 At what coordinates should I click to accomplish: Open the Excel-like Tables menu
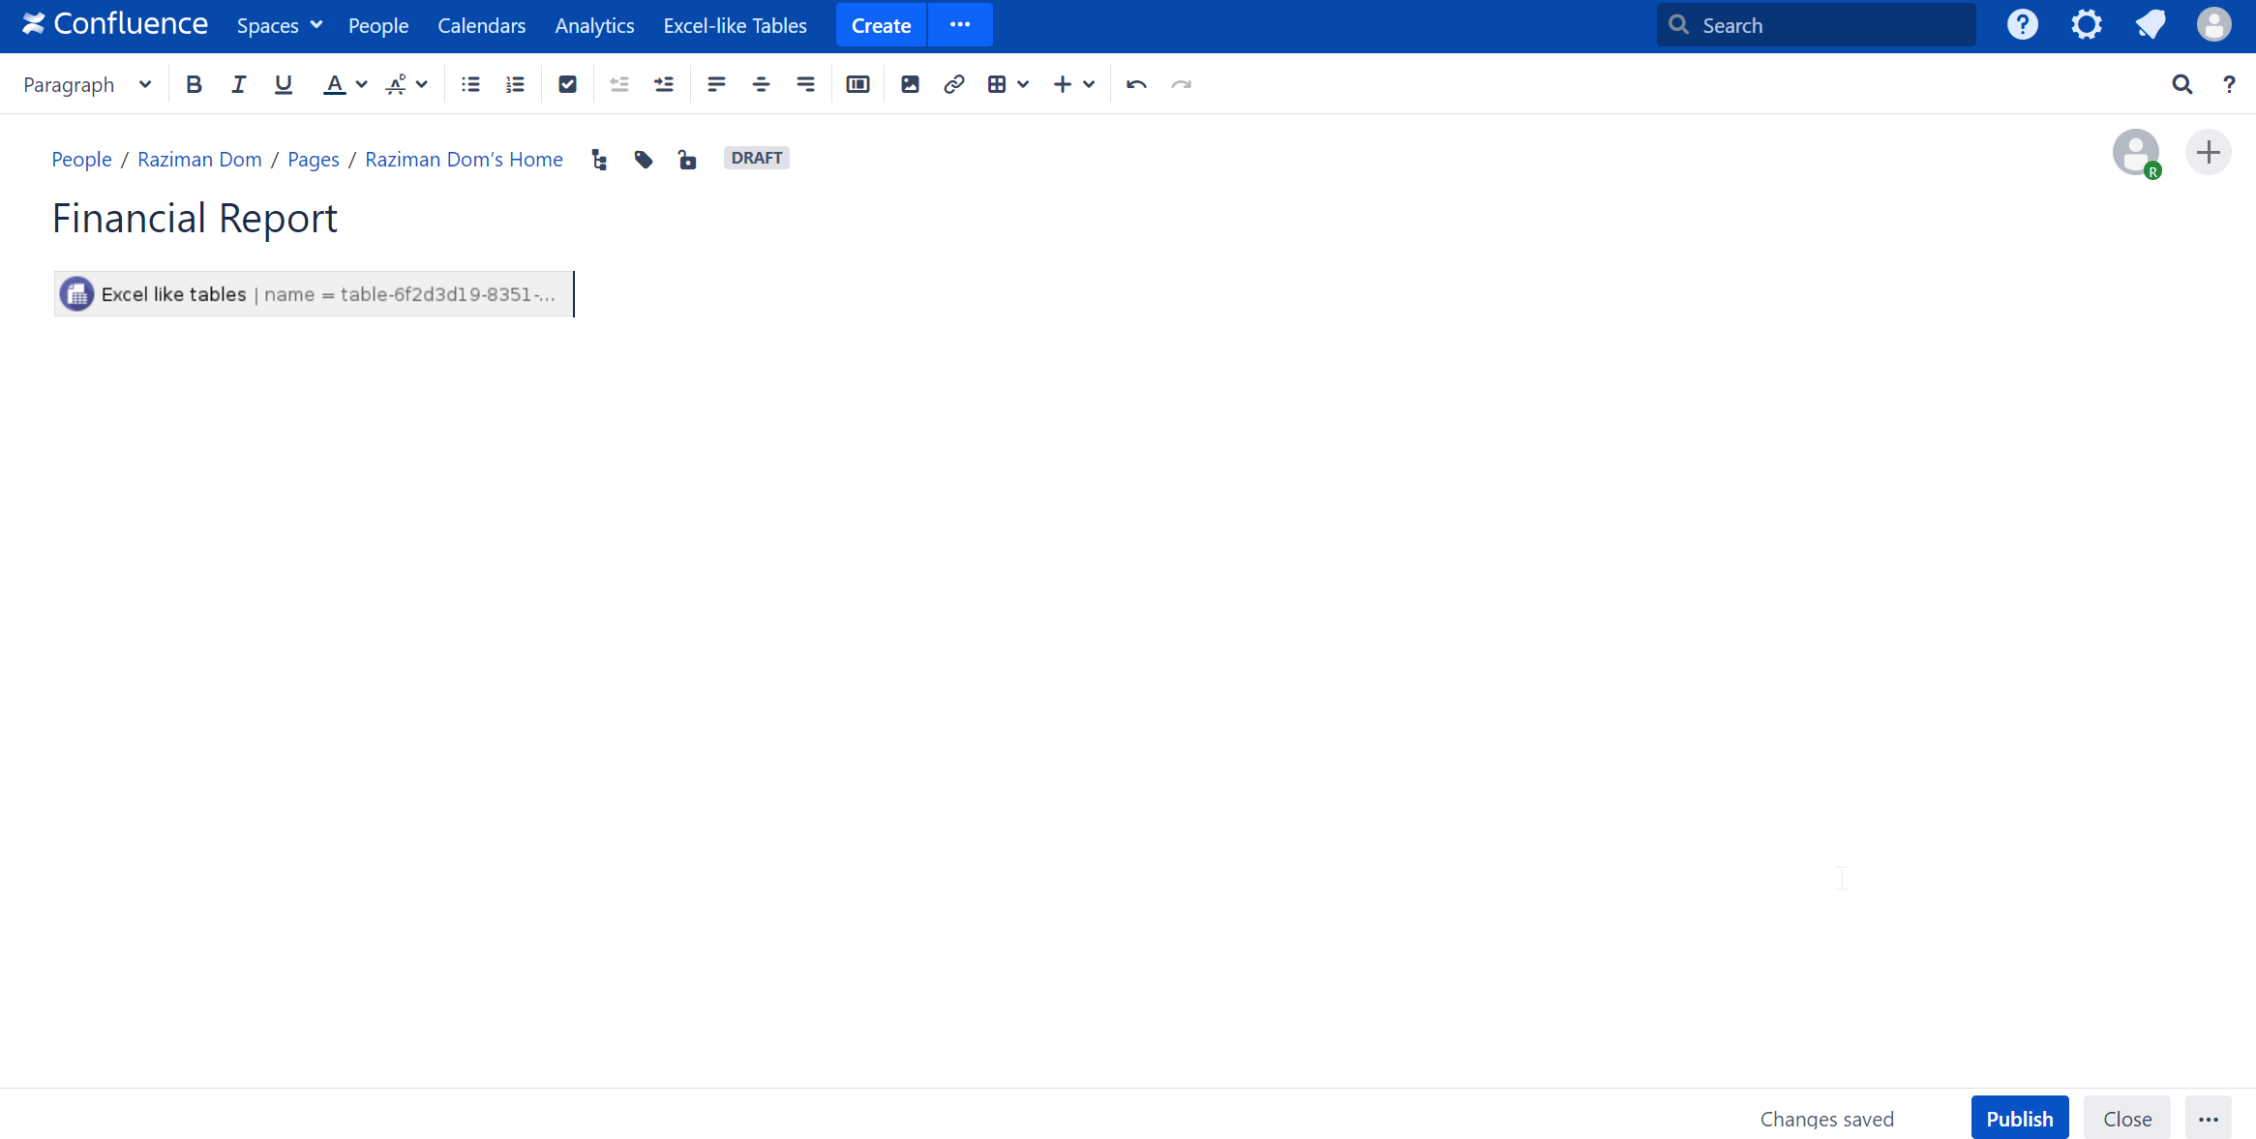pyautogui.click(x=735, y=26)
